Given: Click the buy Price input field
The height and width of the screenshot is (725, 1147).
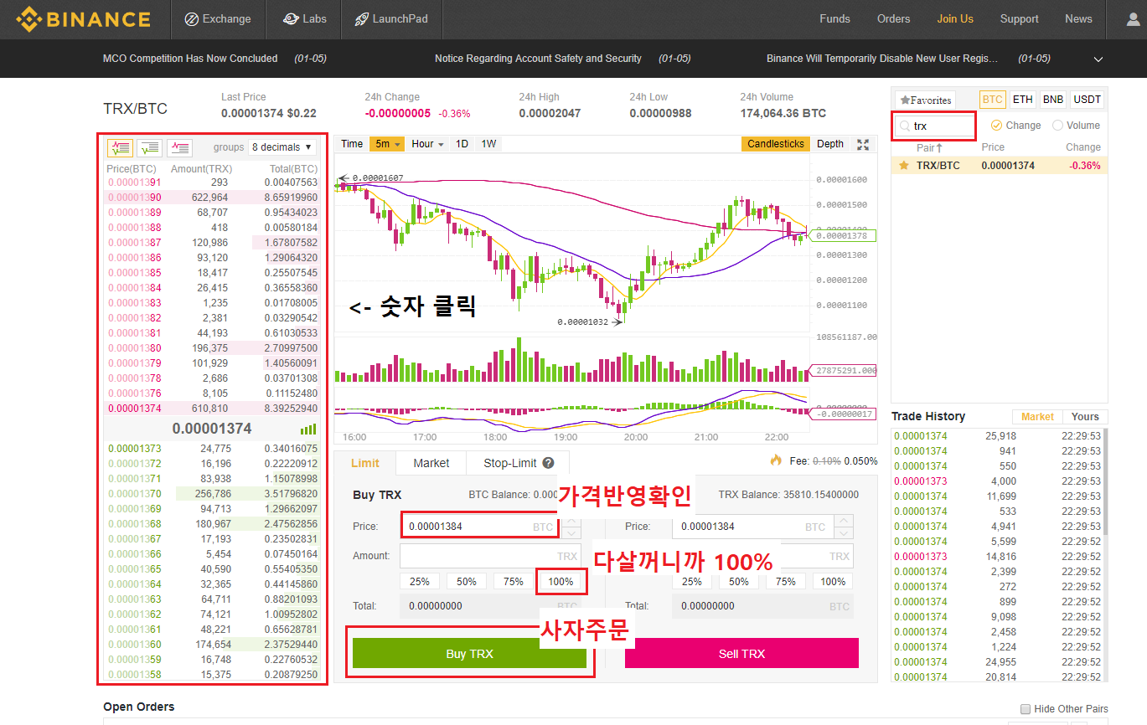Looking at the screenshot, I should click(x=479, y=527).
